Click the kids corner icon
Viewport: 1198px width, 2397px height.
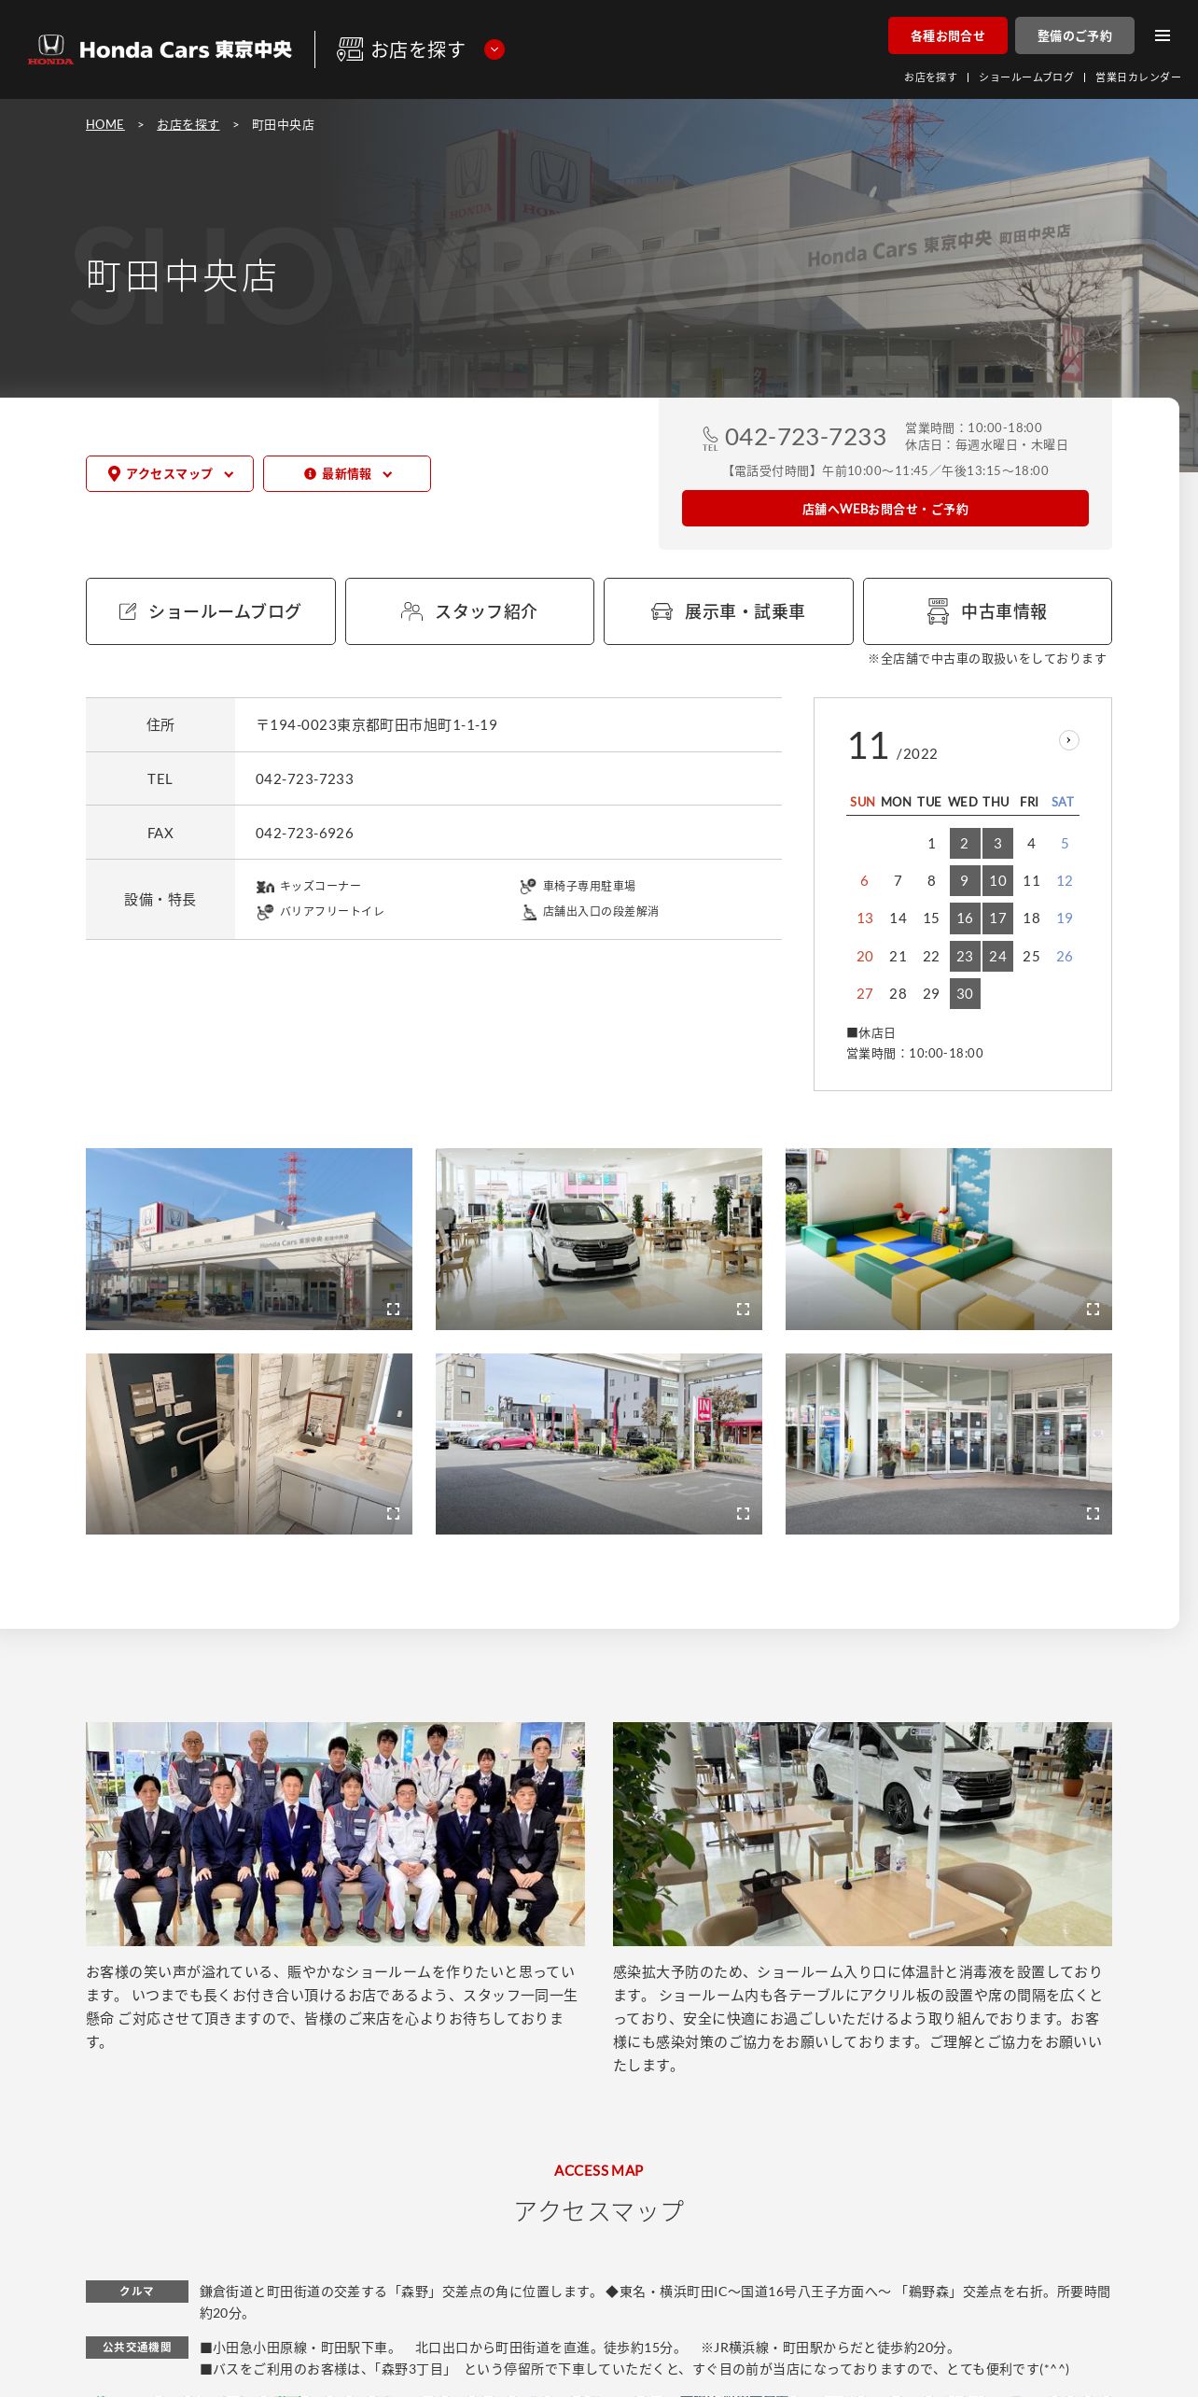tap(265, 886)
